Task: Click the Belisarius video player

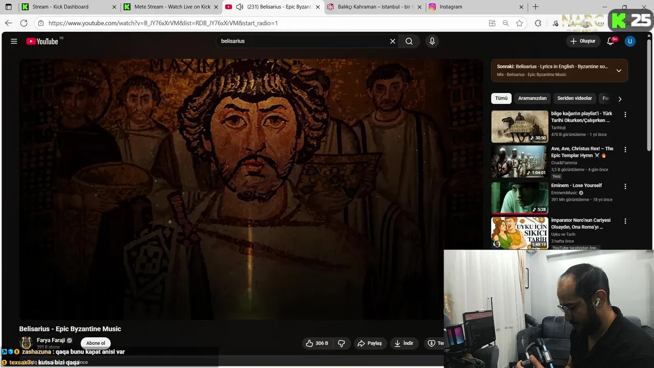Action: [x=251, y=189]
